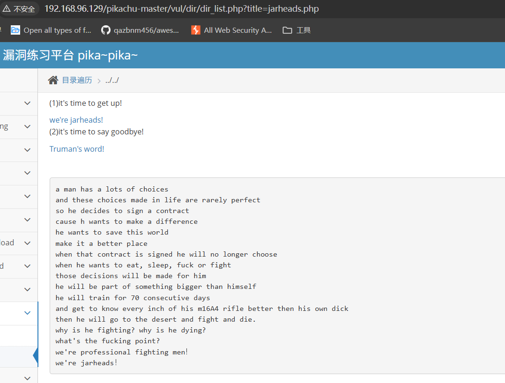Image resolution: width=505 pixels, height=383 pixels.
Task: Click the home icon in the breadcrumb
Action: [53, 80]
